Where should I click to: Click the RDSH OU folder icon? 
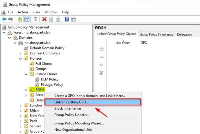[x=32, y=90]
